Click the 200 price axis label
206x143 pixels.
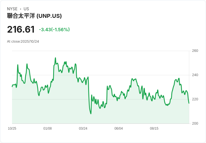pos(195,123)
